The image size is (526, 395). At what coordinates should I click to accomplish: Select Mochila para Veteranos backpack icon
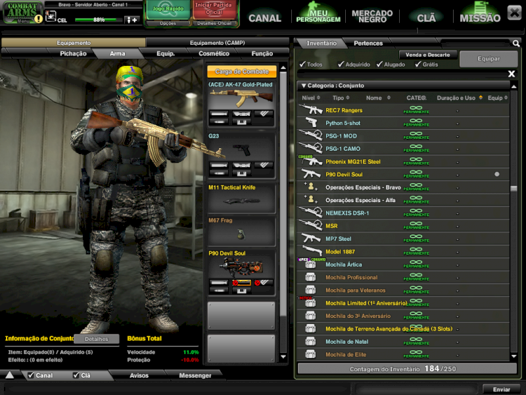click(x=310, y=290)
